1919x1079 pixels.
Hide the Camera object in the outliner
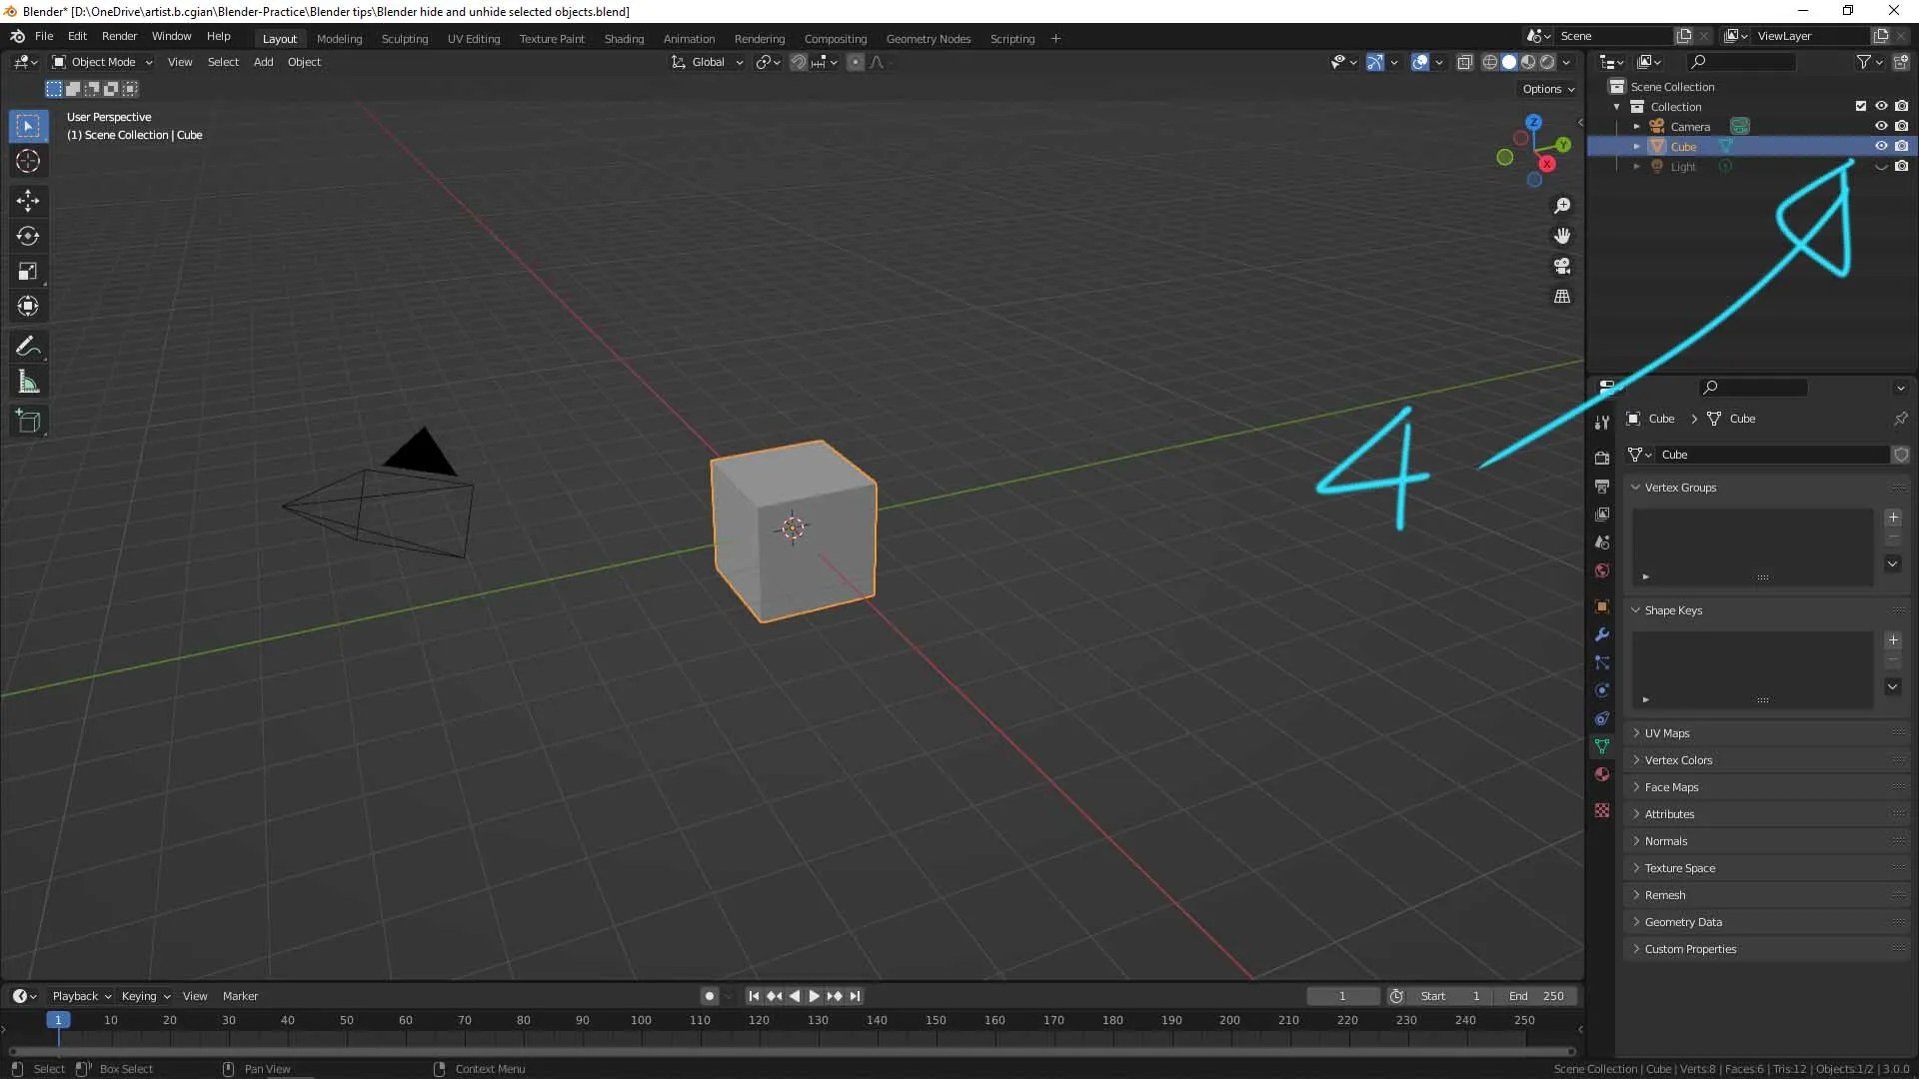[1882, 126]
